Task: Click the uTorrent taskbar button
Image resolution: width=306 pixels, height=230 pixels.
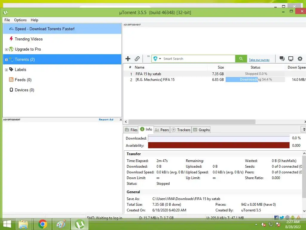Action: (x=80, y=224)
